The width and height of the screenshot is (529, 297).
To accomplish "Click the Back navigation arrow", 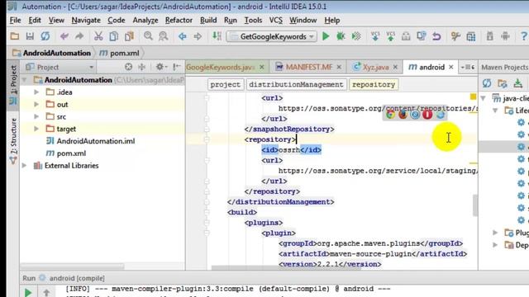I will (x=182, y=36).
